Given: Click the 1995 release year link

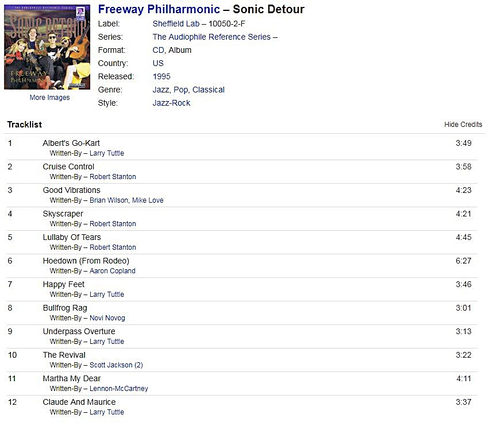Looking at the screenshot, I should (161, 76).
